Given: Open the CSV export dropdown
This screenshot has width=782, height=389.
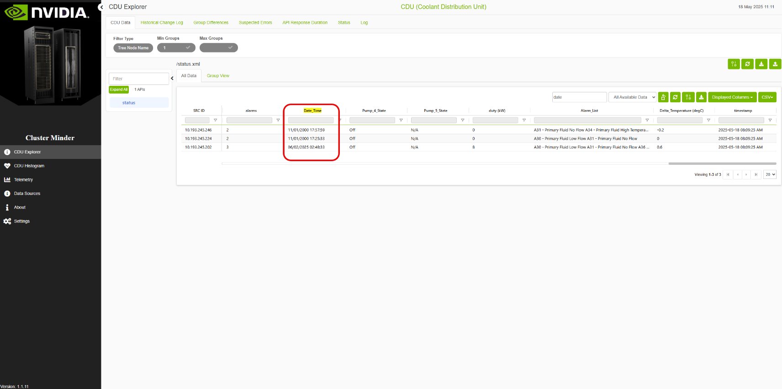Looking at the screenshot, I should [767, 97].
